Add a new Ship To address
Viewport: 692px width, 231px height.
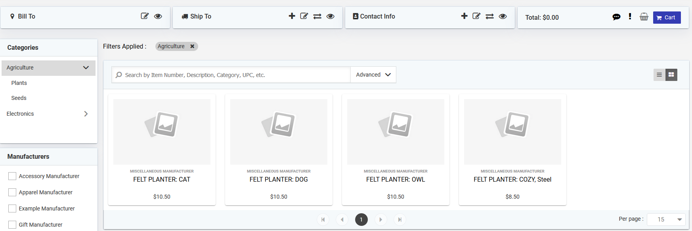(x=292, y=16)
